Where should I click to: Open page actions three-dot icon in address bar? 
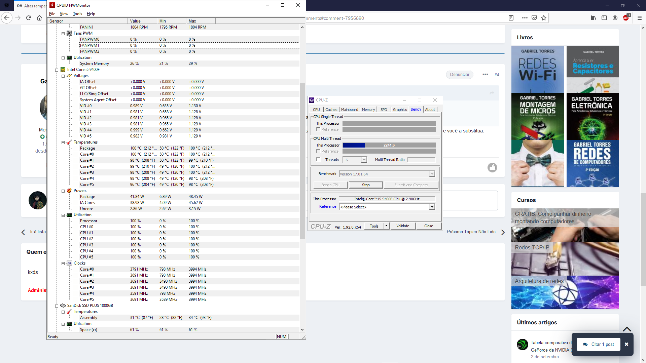pyautogui.click(x=525, y=18)
